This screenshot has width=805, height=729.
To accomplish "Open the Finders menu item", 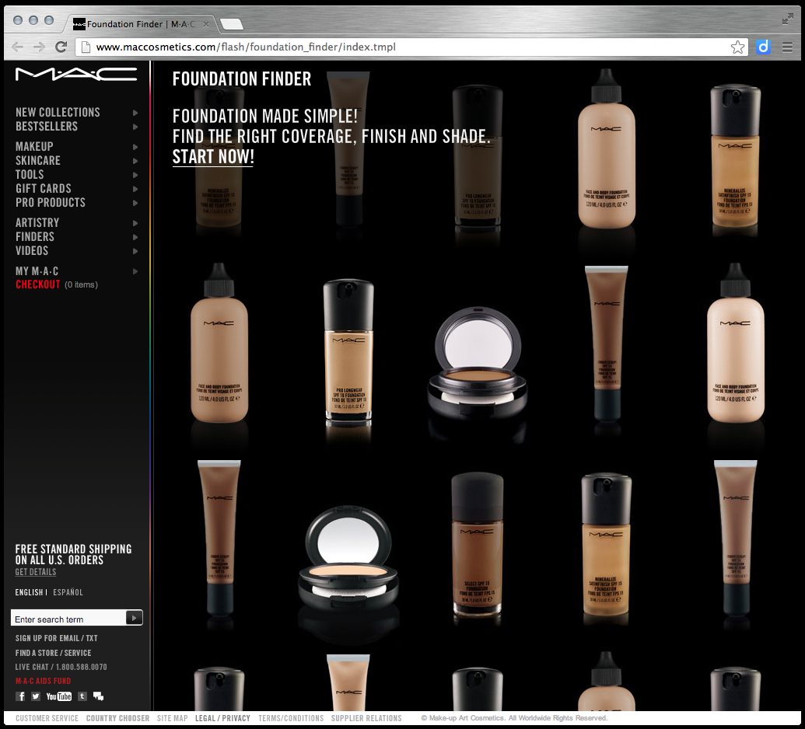I will (x=35, y=237).
